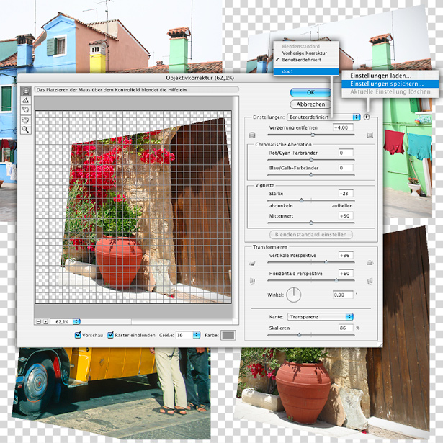
Task: Click the grid Farbe color swatch
Action: pos(228,335)
